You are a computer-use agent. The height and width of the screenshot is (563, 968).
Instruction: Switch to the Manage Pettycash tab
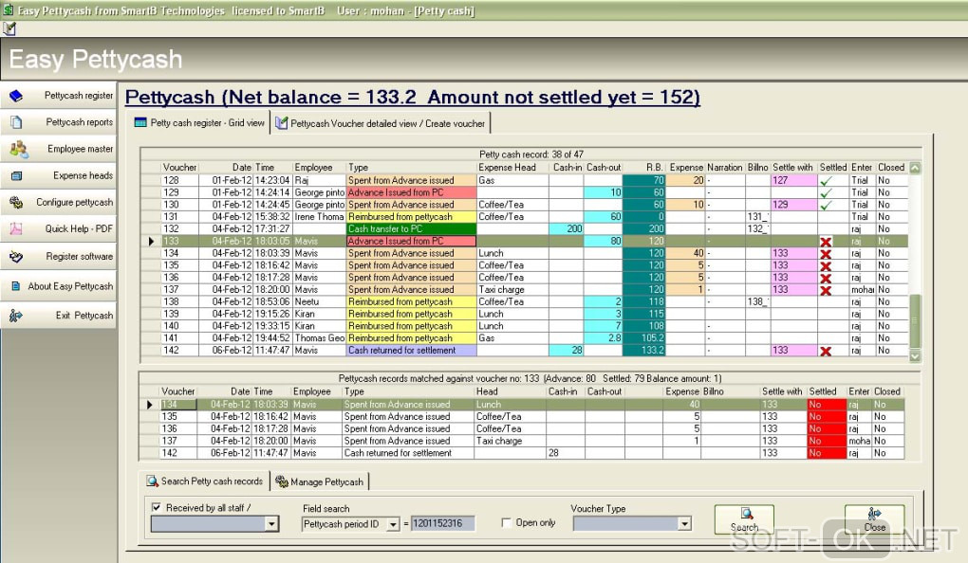click(x=320, y=481)
